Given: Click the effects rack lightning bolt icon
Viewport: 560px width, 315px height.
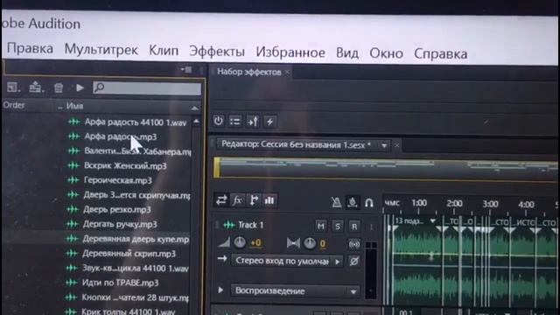Looking at the screenshot, I should pos(270,122).
